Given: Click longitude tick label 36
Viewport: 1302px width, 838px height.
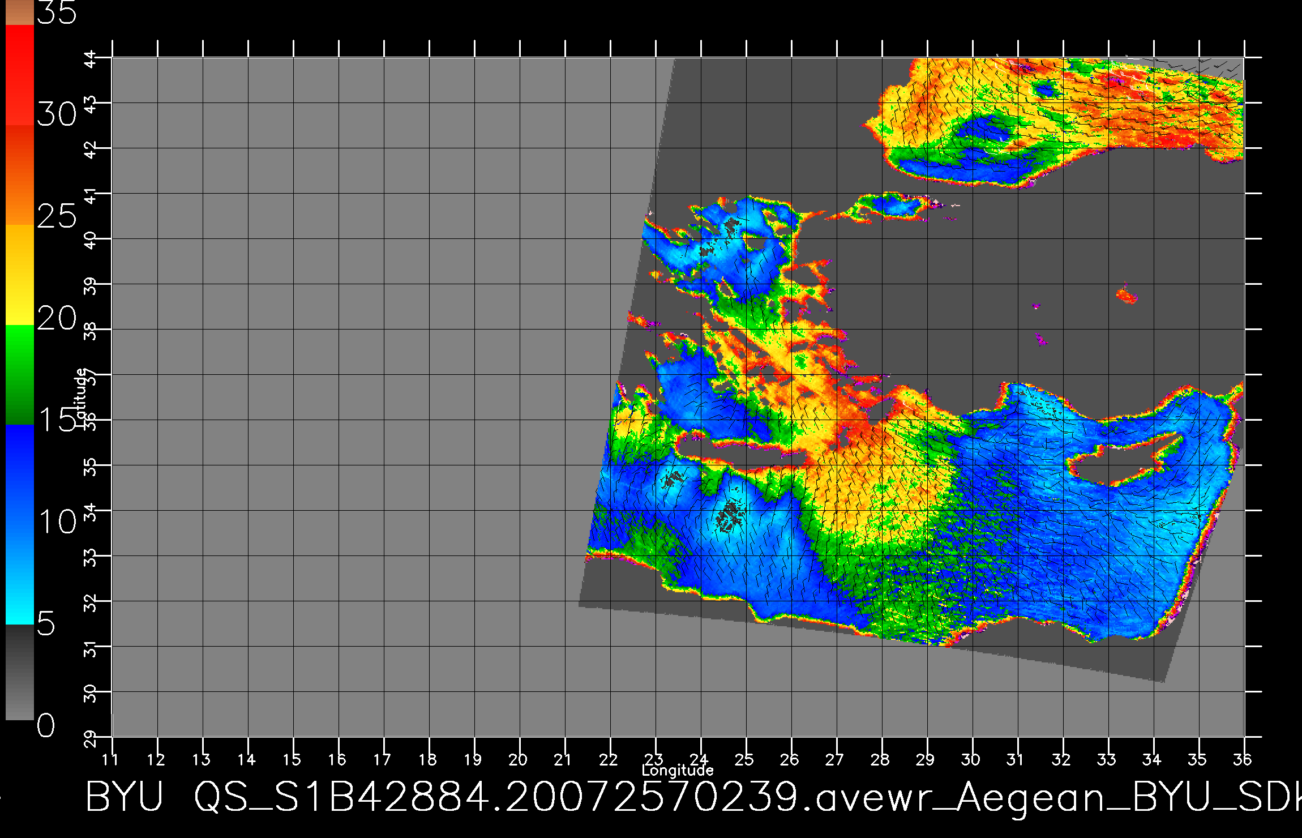Looking at the screenshot, I should tap(1243, 759).
